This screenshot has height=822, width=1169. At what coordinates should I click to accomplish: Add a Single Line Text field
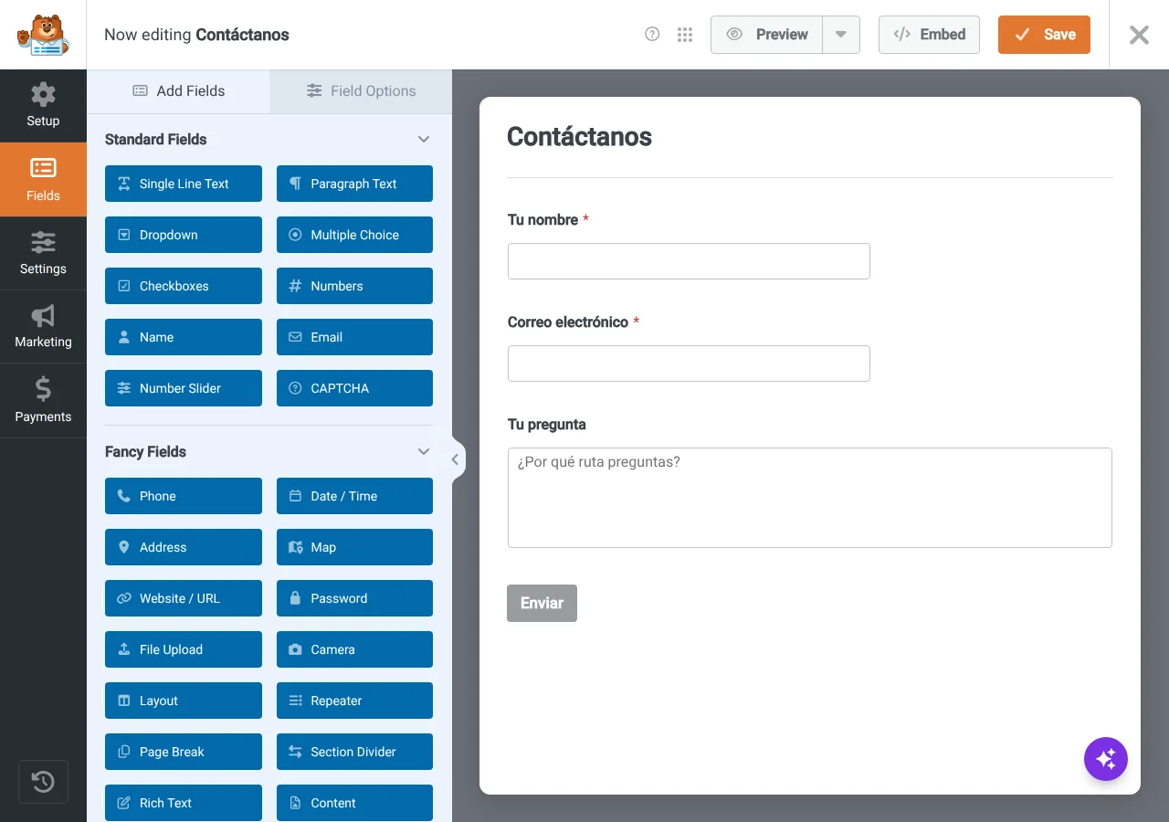coord(184,184)
